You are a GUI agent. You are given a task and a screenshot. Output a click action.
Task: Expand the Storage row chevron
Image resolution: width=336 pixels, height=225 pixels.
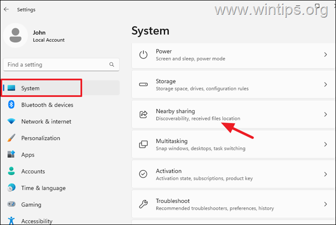326,84
